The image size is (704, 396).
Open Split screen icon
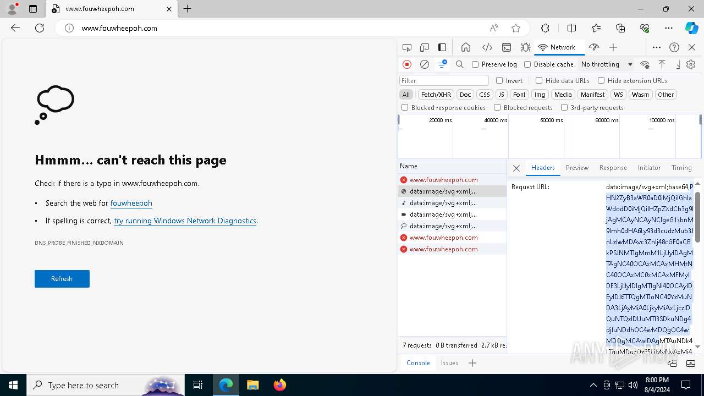point(571,28)
